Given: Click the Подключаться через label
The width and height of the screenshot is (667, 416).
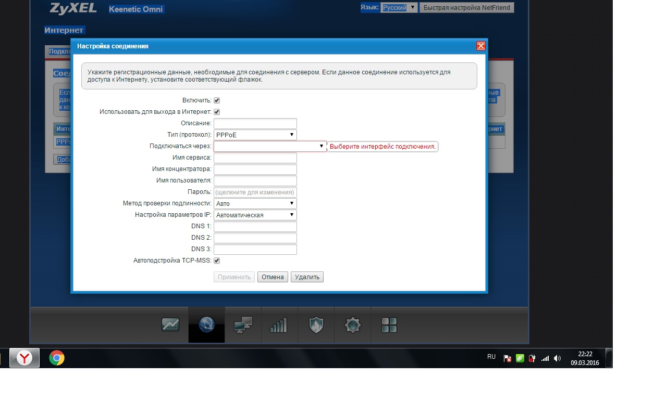Looking at the screenshot, I should tap(180, 147).
